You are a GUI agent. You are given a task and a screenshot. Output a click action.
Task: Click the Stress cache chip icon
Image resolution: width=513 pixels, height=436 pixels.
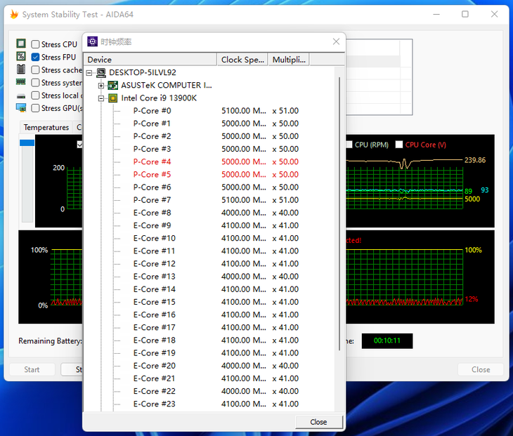(x=21, y=70)
